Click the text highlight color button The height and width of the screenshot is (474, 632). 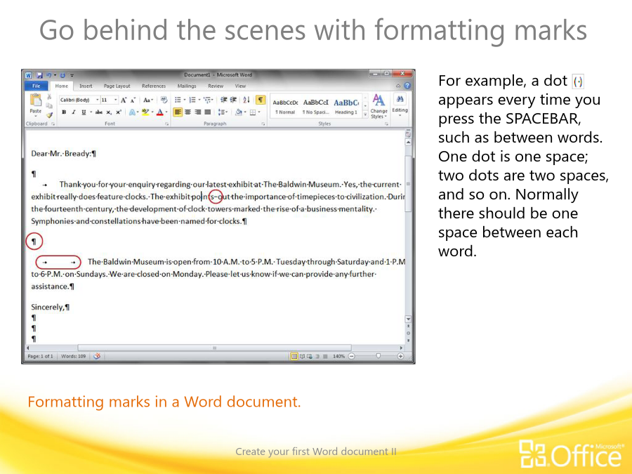pos(145,112)
